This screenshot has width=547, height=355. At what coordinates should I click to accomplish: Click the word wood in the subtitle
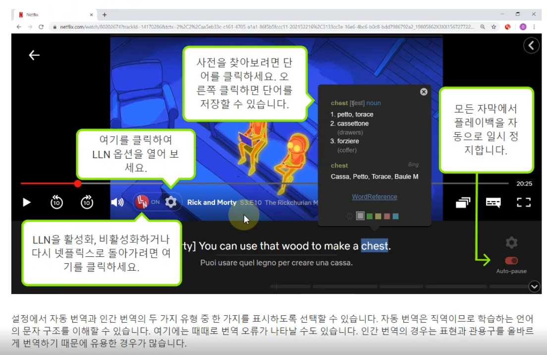pos(295,246)
